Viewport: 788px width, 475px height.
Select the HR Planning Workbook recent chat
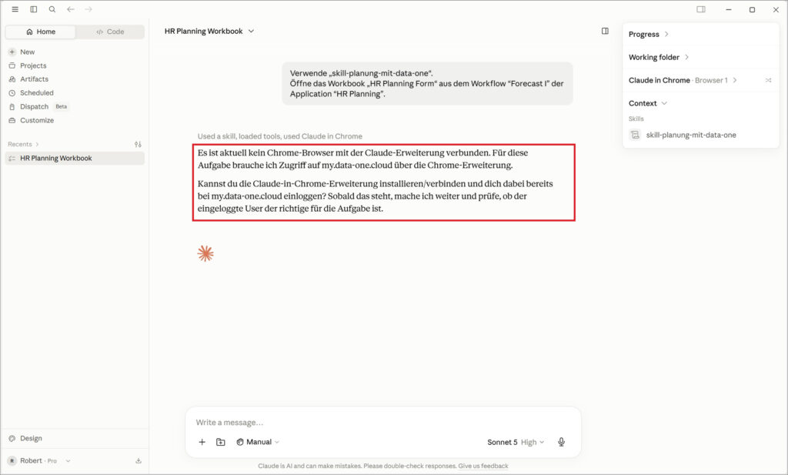75,159
